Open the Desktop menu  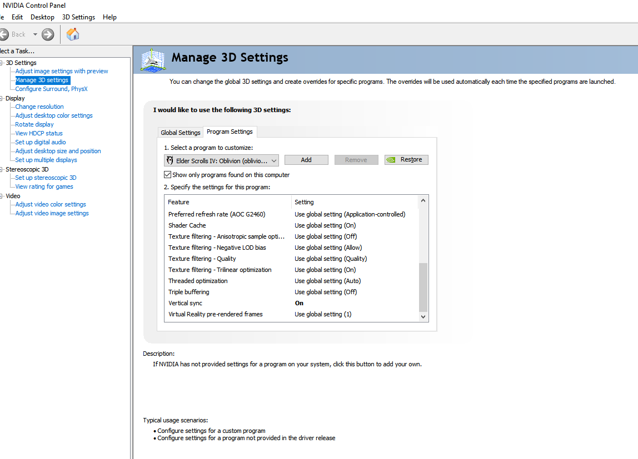click(x=42, y=17)
